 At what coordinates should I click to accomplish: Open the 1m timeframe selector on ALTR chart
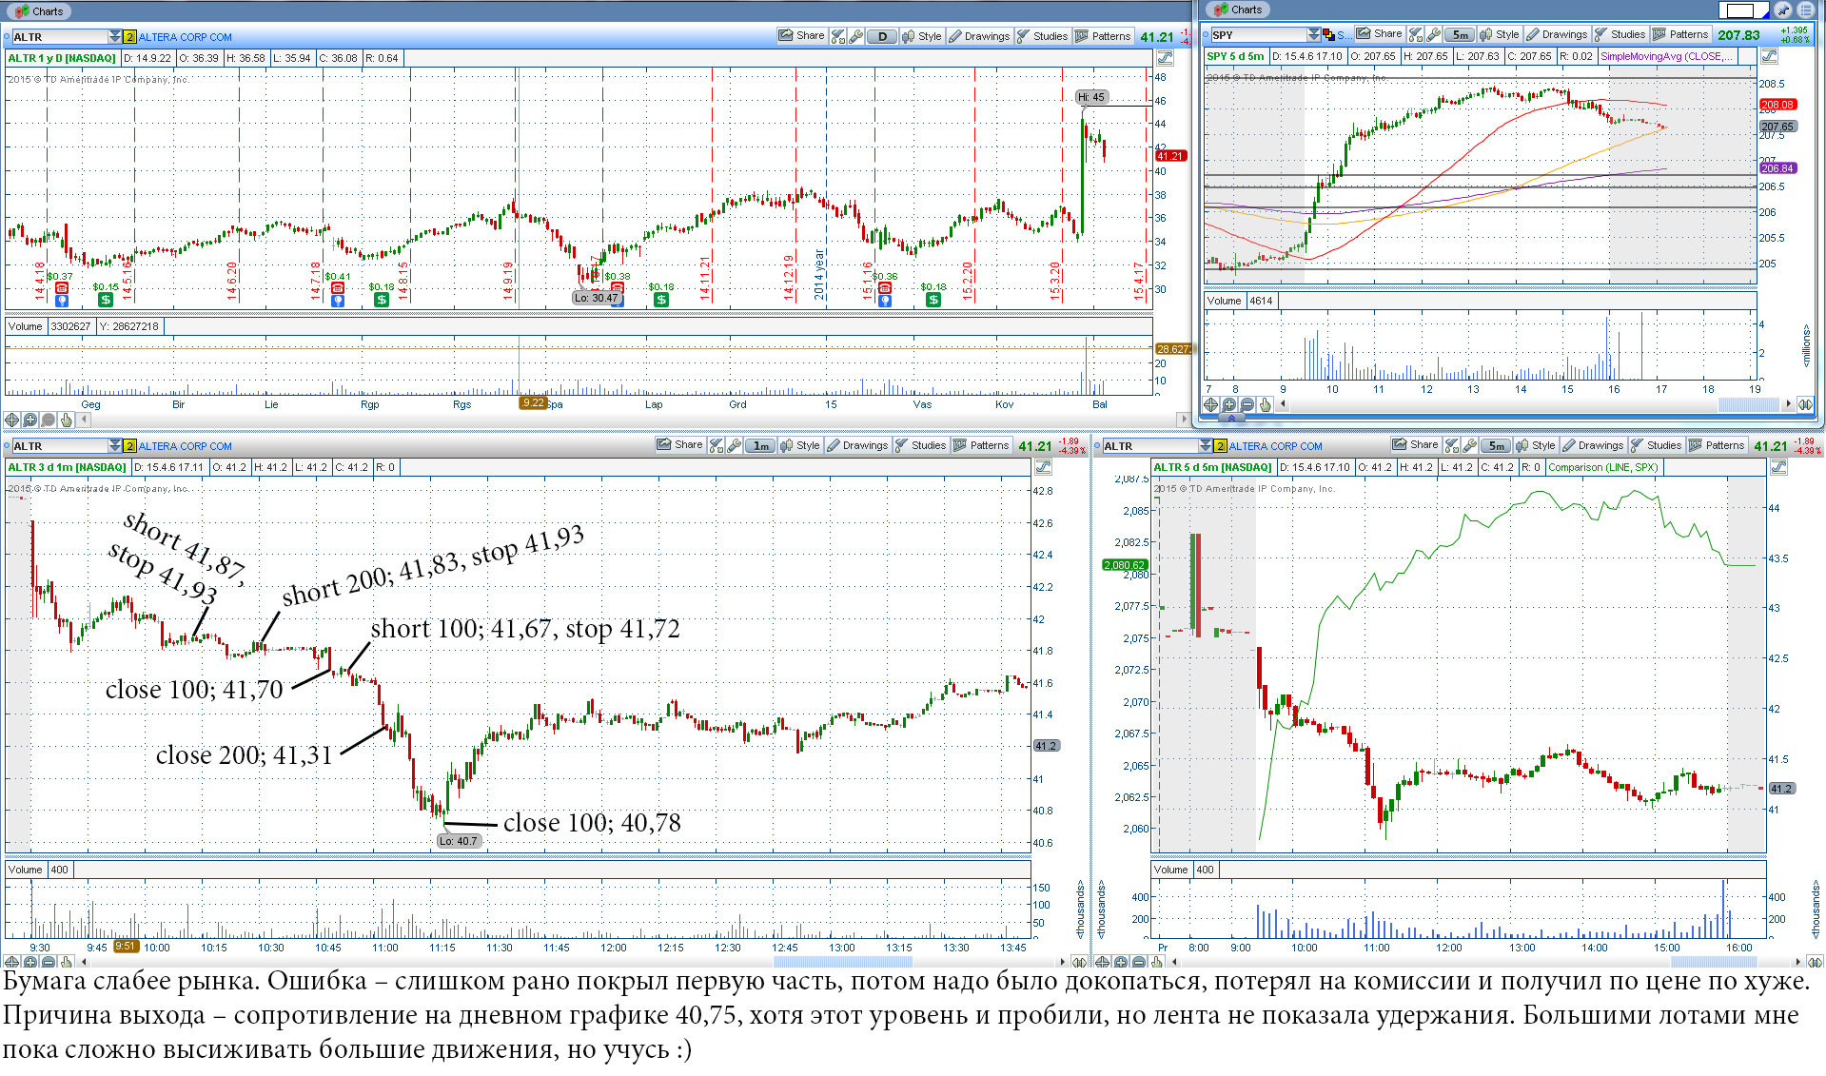(760, 445)
